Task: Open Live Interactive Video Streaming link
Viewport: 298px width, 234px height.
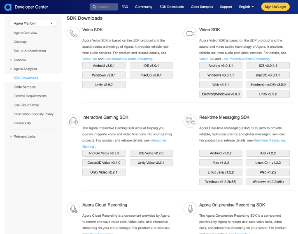Action: pos(246,59)
